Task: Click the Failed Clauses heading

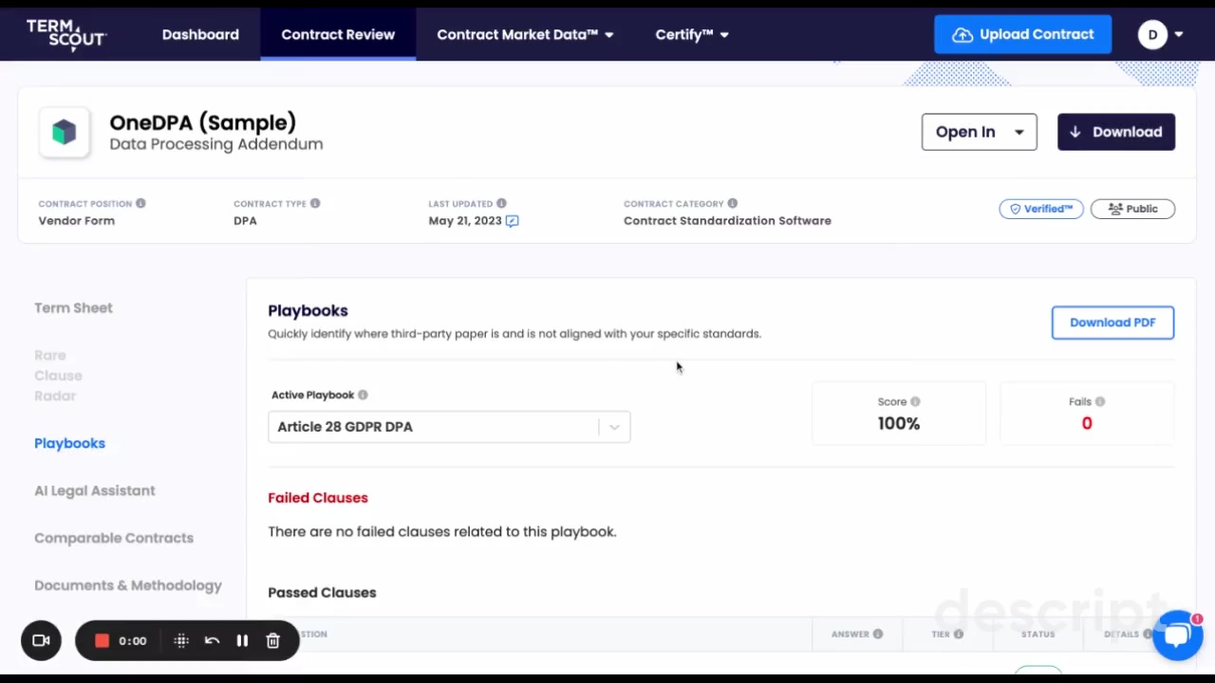Action: (318, 497)
